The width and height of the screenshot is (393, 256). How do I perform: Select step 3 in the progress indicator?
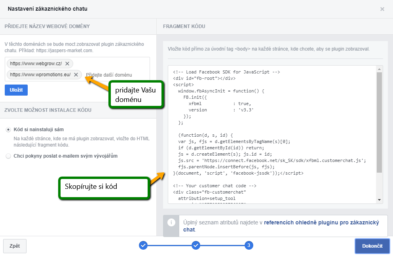point(249,245)
